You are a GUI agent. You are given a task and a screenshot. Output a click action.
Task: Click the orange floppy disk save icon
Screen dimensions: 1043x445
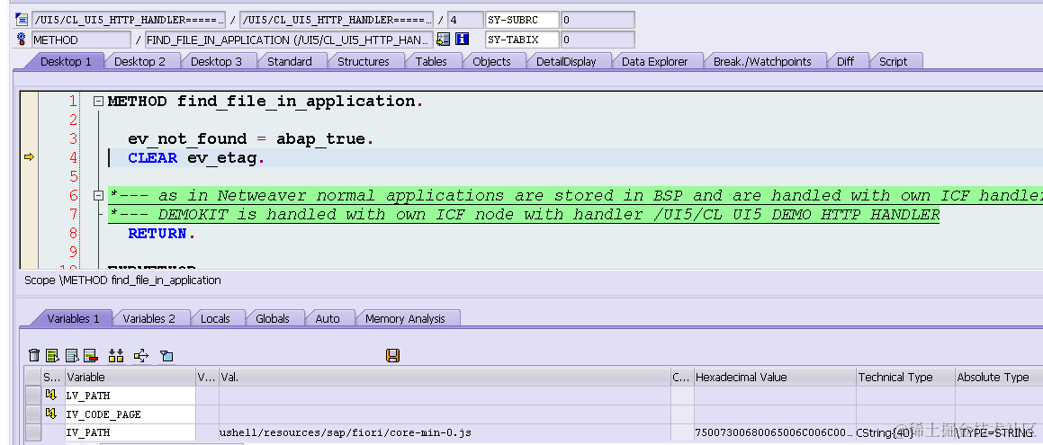pos(392,355)
